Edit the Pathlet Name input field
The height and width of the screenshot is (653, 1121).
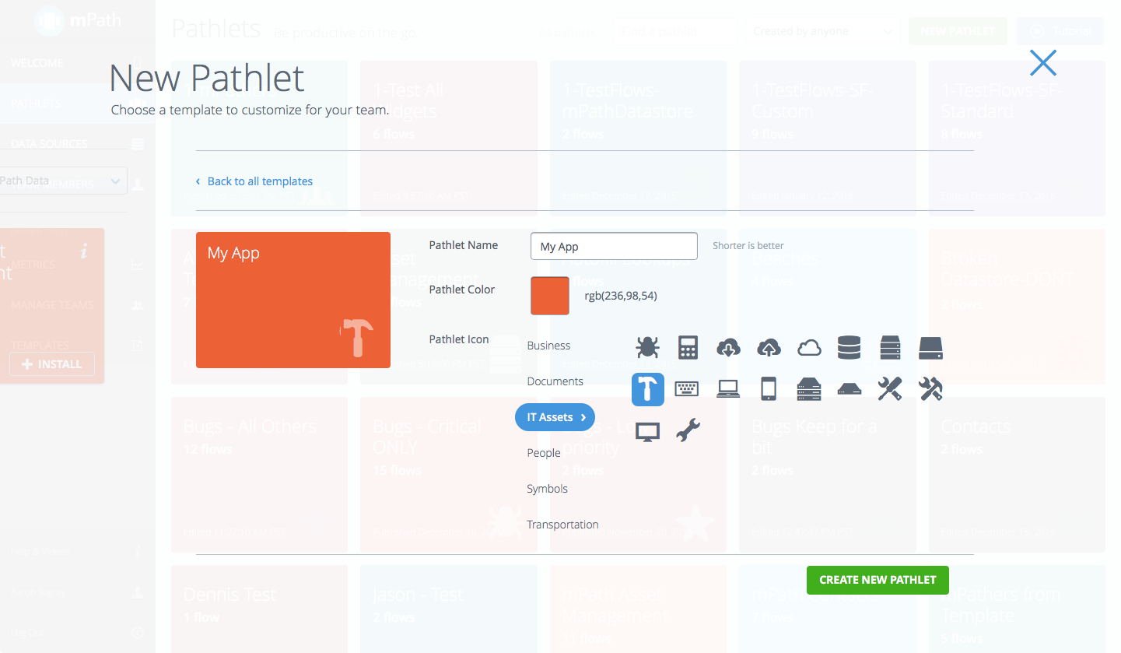coord(614,246)
